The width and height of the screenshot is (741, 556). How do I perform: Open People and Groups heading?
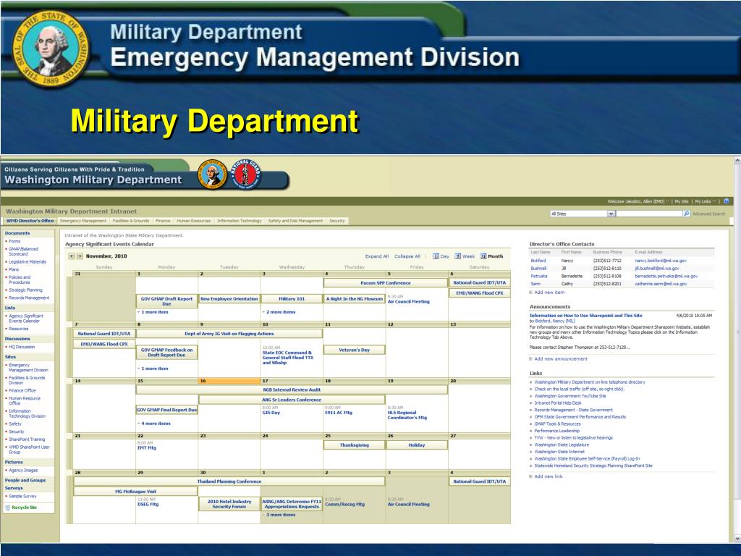click(25, 480)
